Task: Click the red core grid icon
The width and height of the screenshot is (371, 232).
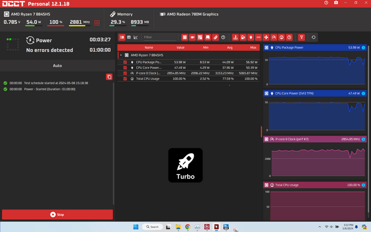Action: 97,23
